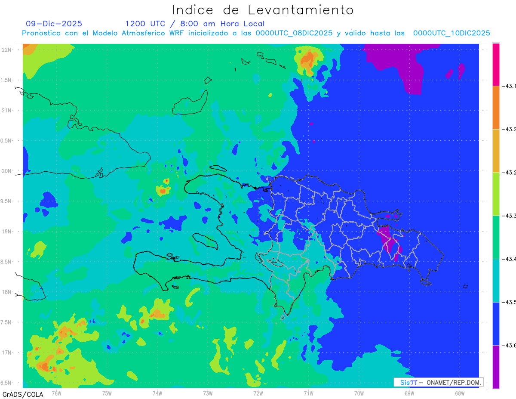516x399 pixels.
Task: Select the '73W' longitude label
Action: click(208, 393)
